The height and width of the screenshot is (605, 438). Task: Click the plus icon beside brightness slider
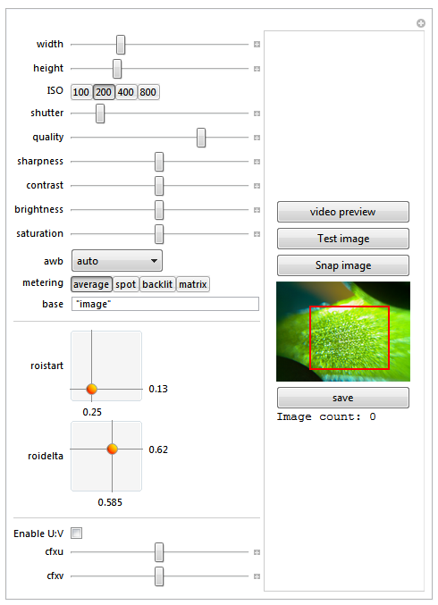pyautogui.click(x=257, y=210)
